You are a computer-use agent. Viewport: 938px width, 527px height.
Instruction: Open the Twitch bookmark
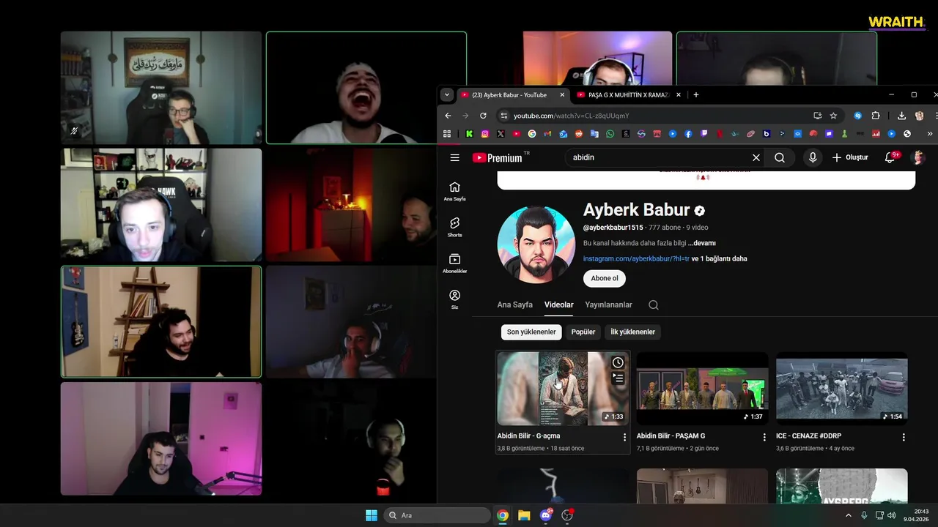coord(704,134)
